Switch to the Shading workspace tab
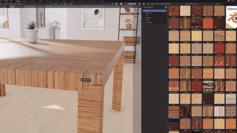 click(x=57, y=1)
